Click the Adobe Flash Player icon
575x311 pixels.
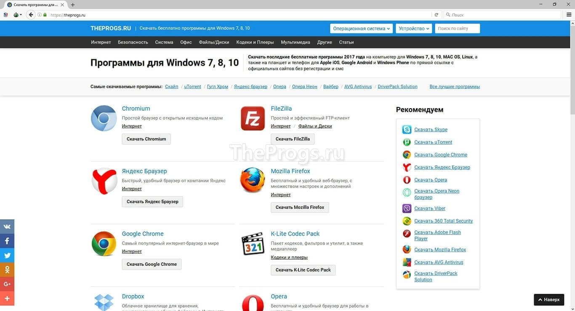tap(407, 234)
